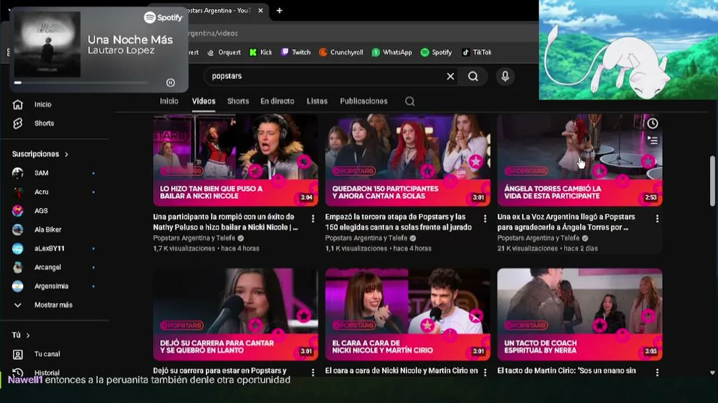The height and width of the screenshot is (403, 718).
Task: Open the Kick bookmark
Action: point(261,52)
